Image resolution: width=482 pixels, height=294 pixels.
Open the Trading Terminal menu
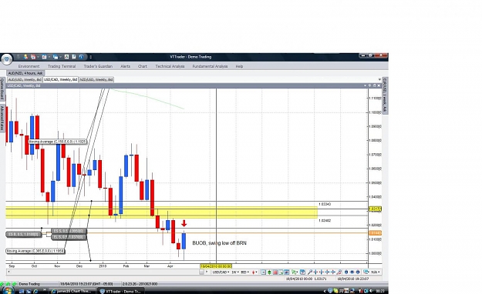point(62,66)
